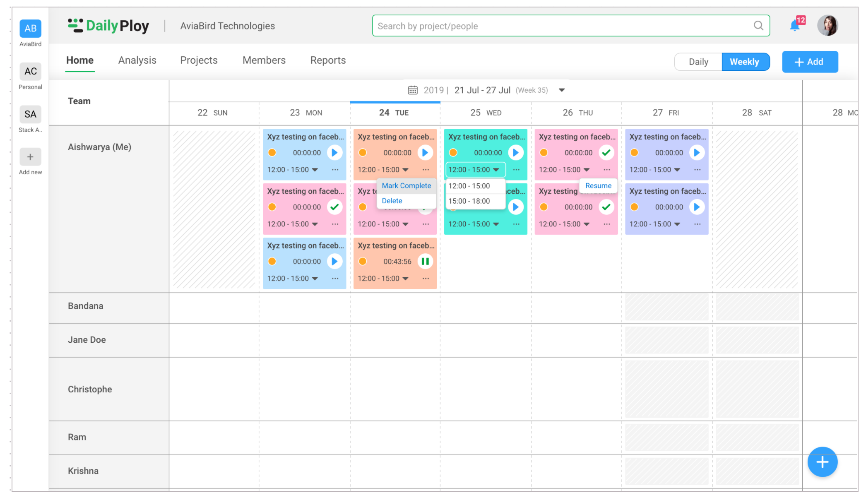Click green checkmark on Monday's pink task

[x=334, y=207]
